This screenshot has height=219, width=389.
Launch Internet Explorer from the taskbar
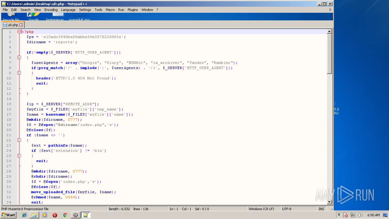click(x=24, y=215)
